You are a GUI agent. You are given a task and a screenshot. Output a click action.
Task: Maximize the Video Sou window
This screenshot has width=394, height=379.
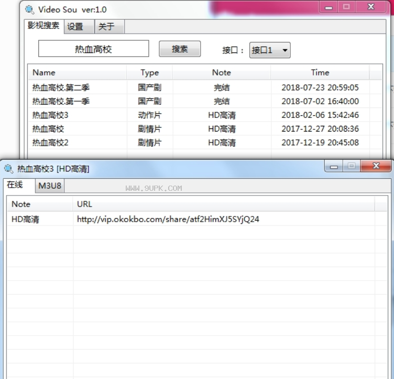346,7
